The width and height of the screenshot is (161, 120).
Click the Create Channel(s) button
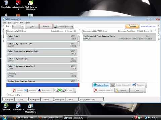point(120,85)
